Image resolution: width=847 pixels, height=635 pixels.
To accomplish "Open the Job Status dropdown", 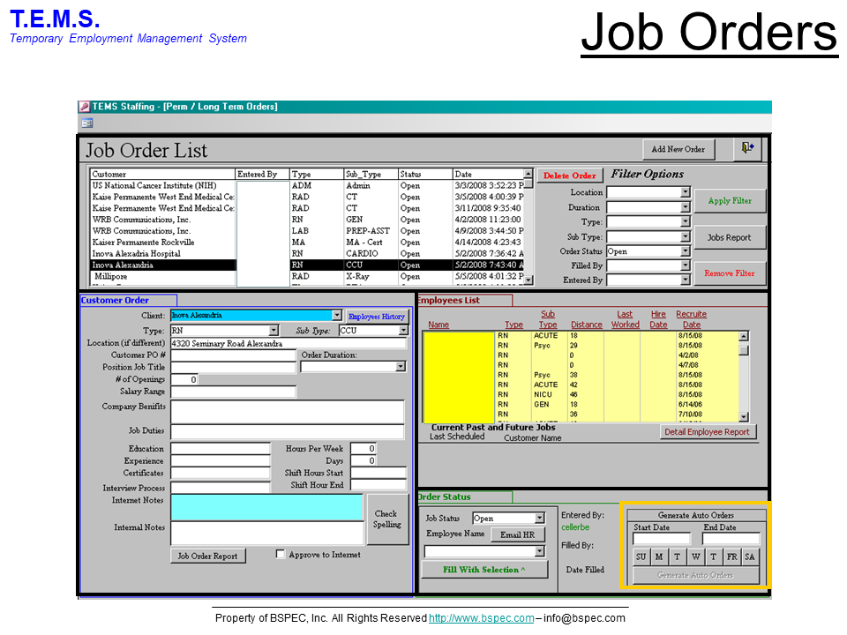I will pos(539,519).
